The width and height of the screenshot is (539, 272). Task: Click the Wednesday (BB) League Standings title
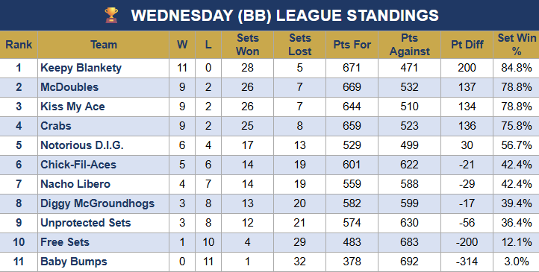point(285,16)
